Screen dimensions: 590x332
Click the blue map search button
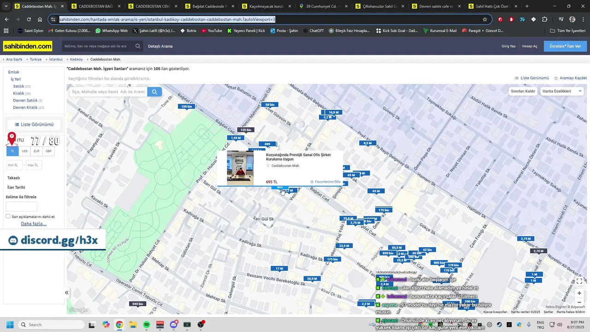click(x=154, y=92)
